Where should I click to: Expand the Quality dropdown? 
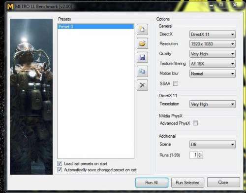pyautogui.click(x=213, y=54)
